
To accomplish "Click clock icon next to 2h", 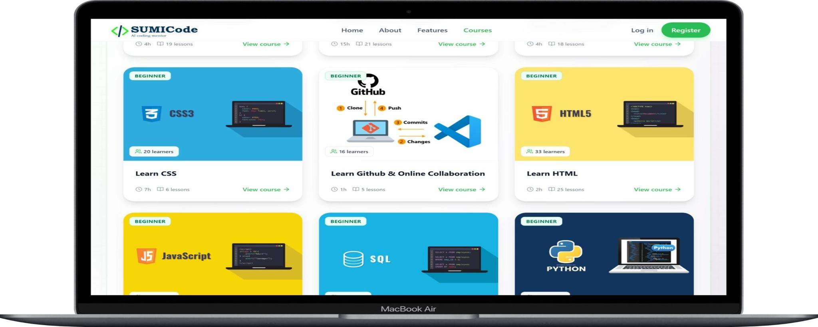I will click(x=530, y=189).
